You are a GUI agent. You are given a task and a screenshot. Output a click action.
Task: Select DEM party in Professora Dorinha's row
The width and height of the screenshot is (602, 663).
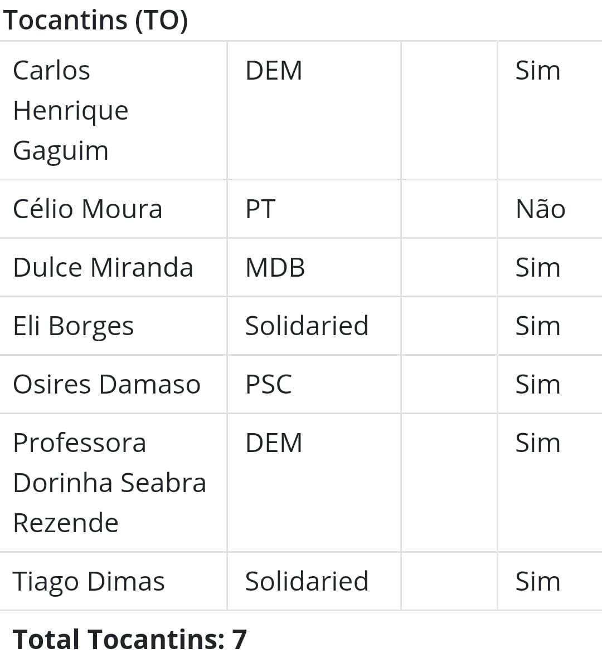[274, 443]
